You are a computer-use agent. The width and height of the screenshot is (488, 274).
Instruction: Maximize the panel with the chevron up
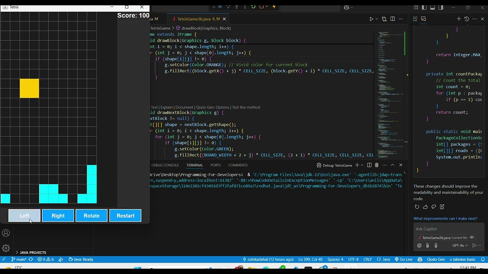(392, 165)
